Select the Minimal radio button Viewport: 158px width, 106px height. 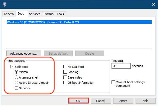16,72
